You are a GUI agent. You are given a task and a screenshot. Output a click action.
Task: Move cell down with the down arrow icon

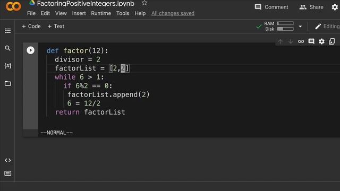pyautogui.click(x=291, y=41)
